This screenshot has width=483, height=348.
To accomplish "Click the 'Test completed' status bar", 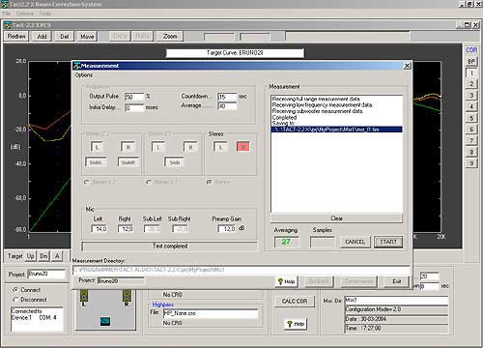I will 170,246.
